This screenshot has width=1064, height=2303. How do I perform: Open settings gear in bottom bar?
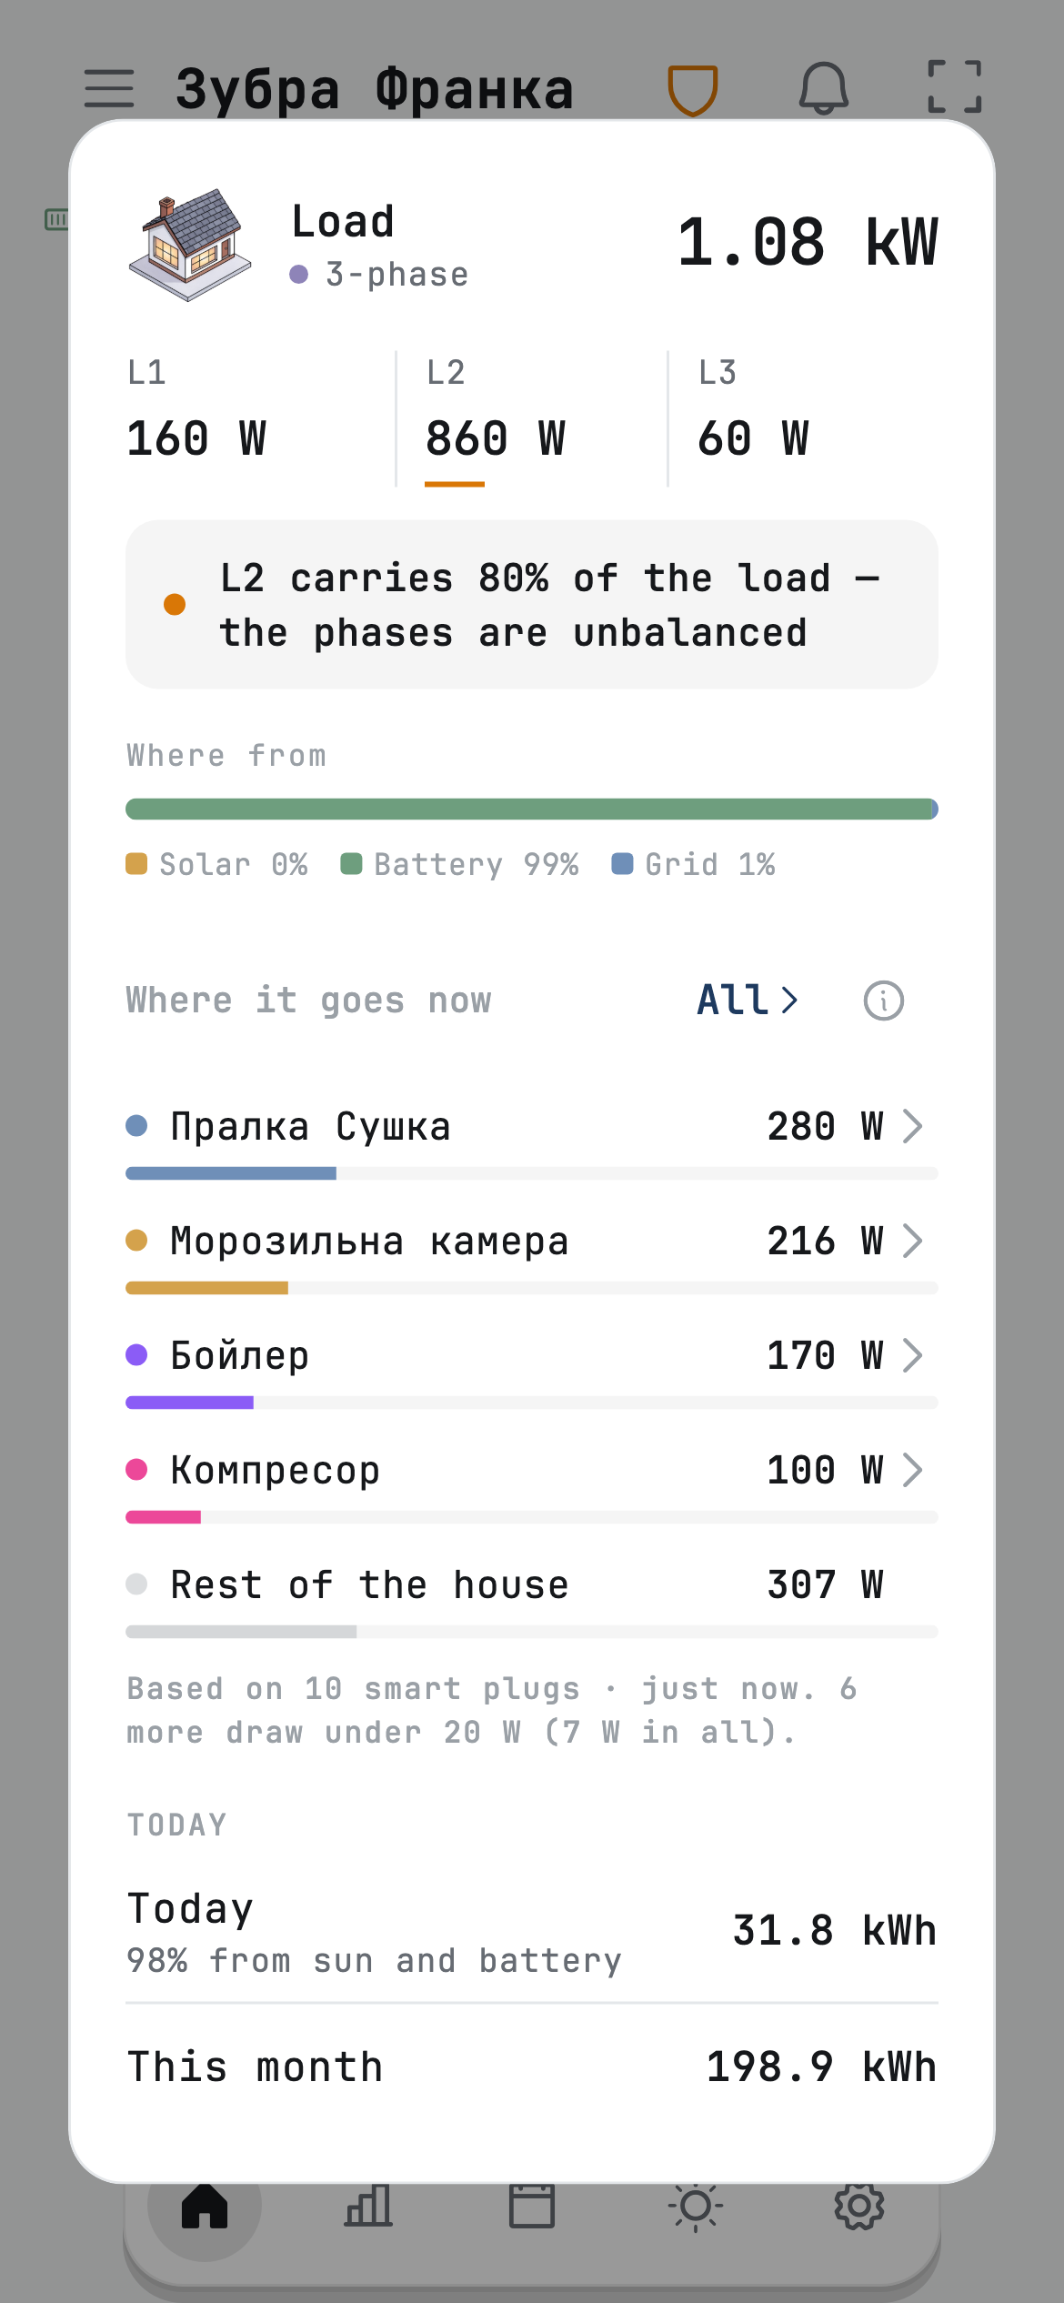[859, 2206]
